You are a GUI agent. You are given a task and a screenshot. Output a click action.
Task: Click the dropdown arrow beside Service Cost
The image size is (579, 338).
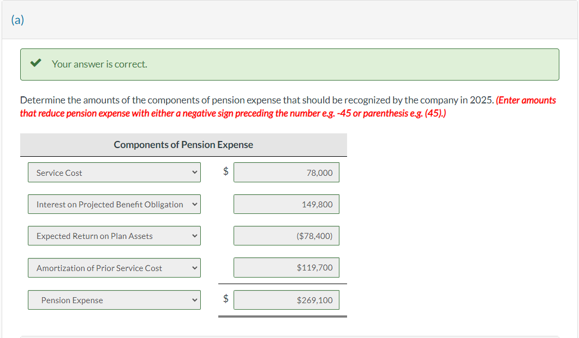click(x=195, y=173)
